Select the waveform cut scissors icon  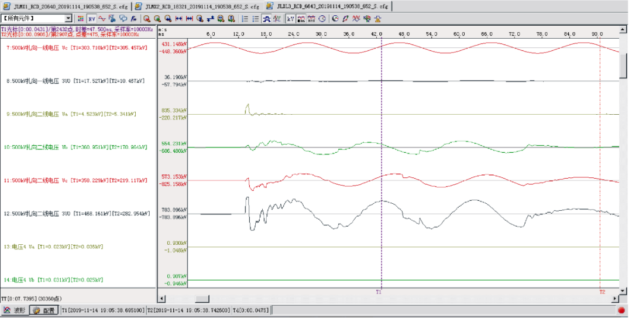click(x=112, y=19)
